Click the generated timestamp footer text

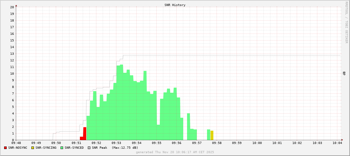175,152
